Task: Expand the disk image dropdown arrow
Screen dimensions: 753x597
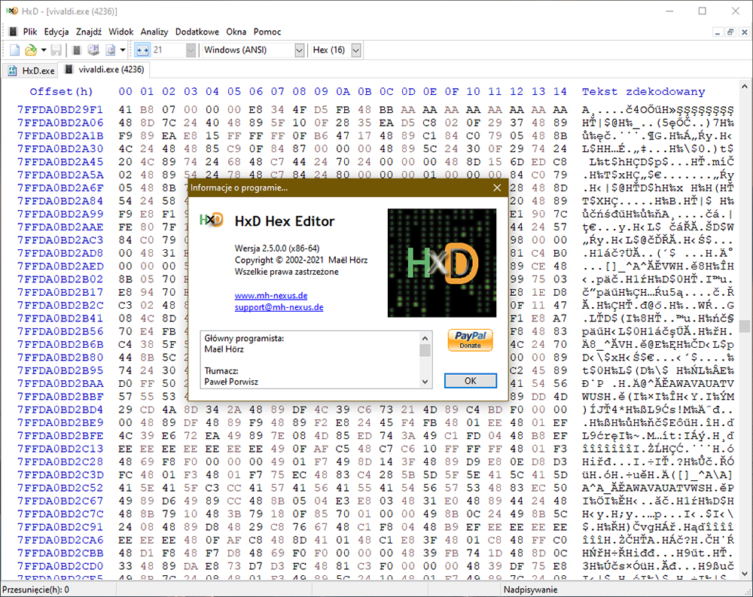Action: click(123, 50)
